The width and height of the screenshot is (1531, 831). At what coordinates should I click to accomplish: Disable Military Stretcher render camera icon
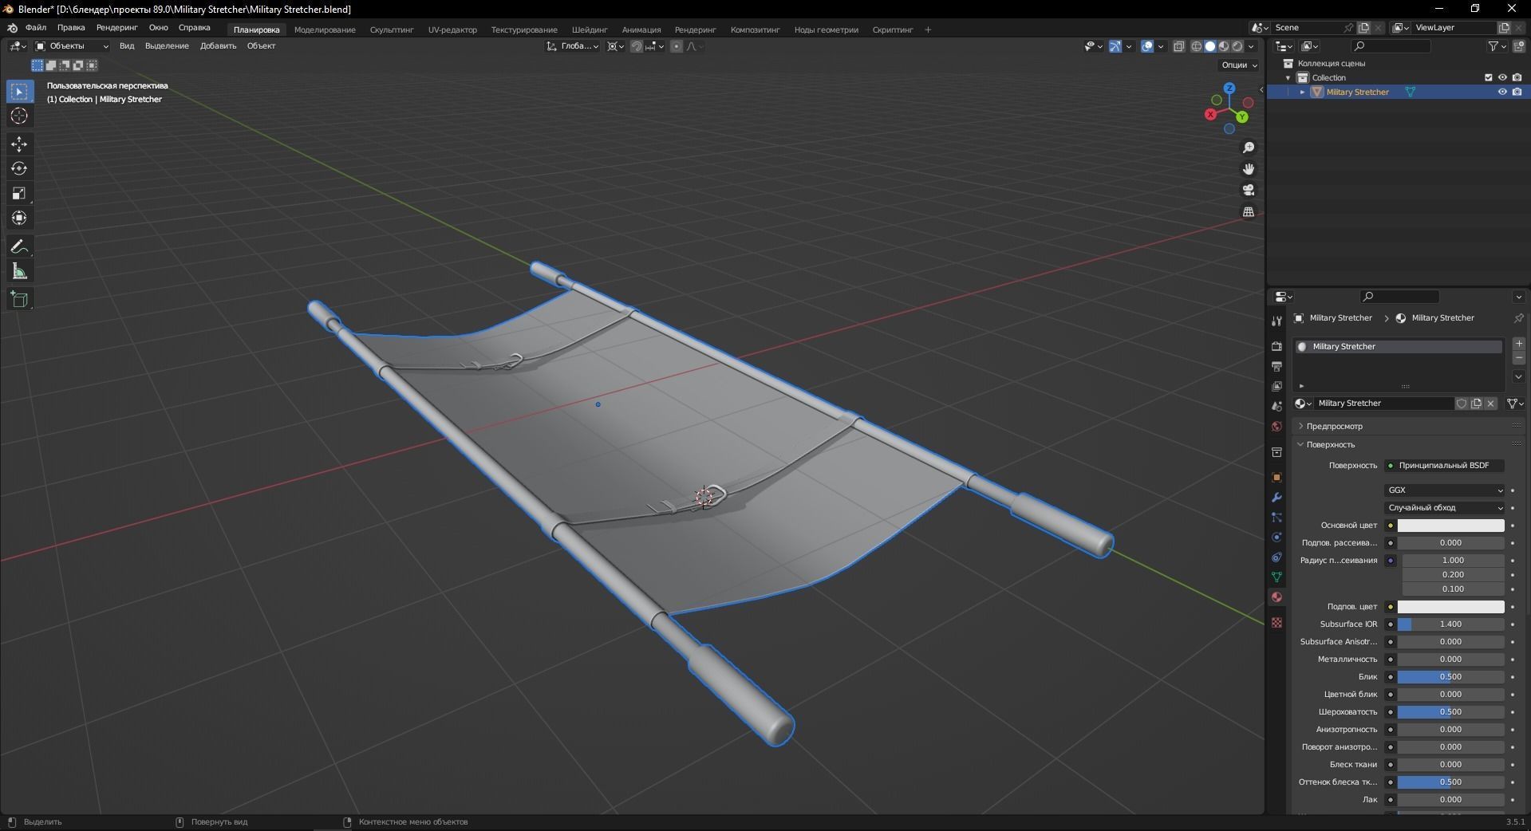click(x=1517, y=92)
